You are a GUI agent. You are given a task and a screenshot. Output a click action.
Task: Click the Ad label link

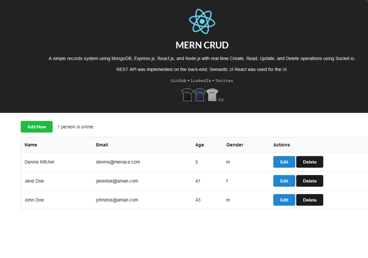[x=221, y=100]
